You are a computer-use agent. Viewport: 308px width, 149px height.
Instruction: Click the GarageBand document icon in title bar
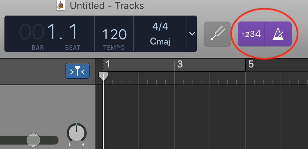(61, 6)
